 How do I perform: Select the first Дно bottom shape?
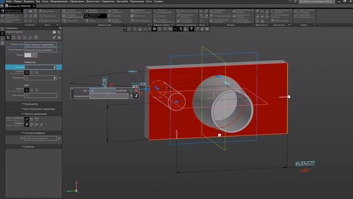(26, 90)
